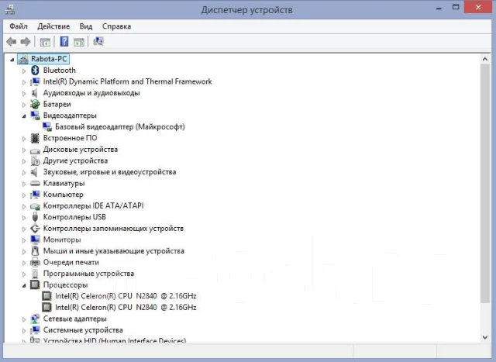Screen dimensions: 496x362
Task: Click the blue Help question-mark toolbar icon
Action: click(64, 41)
